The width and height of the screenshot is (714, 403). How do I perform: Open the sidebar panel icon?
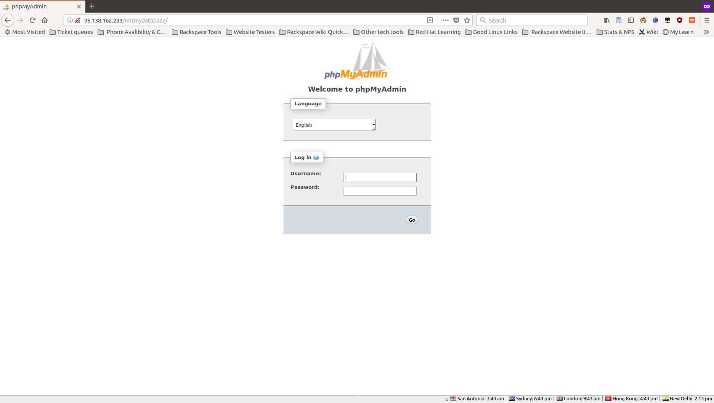pyautogui.click(x=631, y=20)
